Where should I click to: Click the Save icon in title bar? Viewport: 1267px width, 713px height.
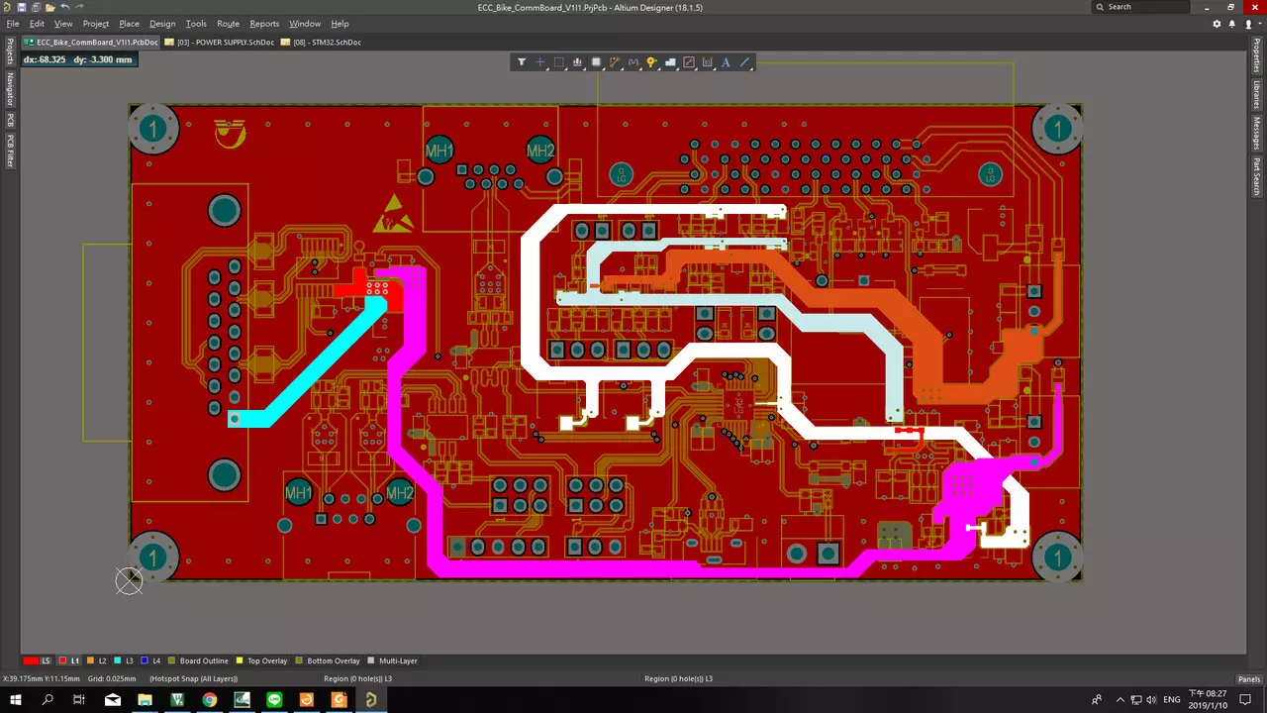21,7
